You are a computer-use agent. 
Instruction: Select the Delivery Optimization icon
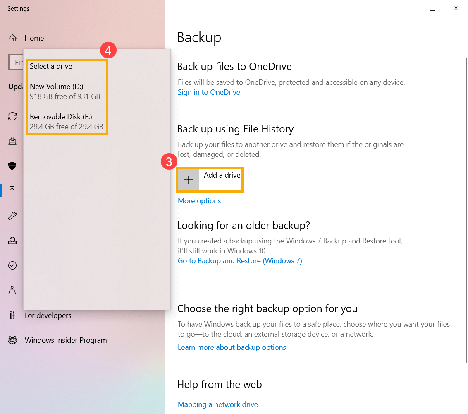click(x=12, y=141)
